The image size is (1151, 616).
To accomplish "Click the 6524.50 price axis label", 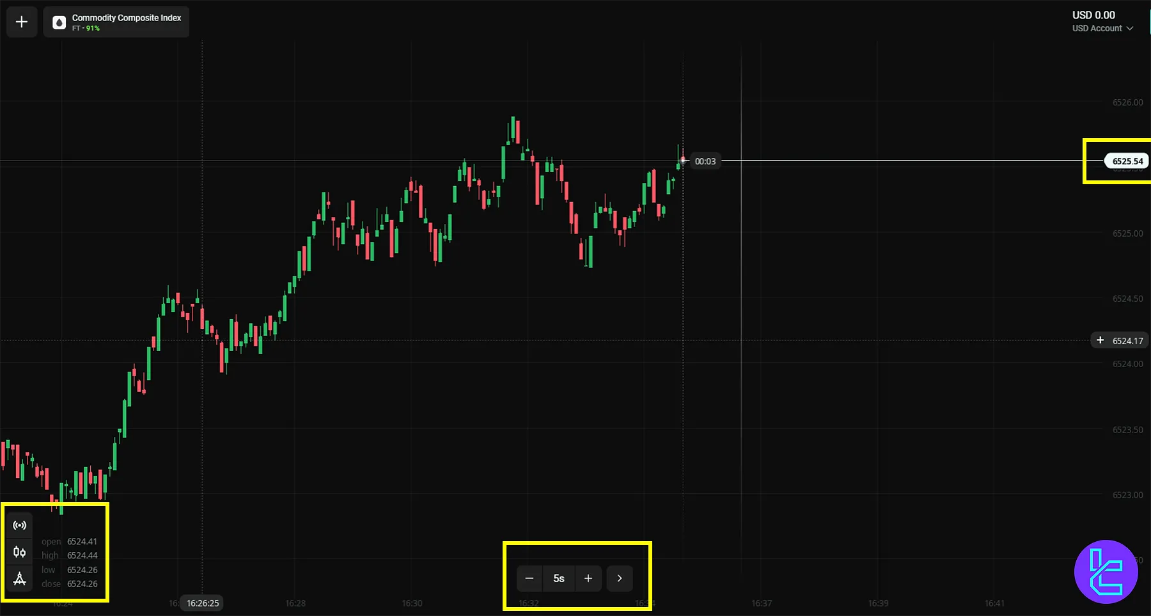I will coord(1127,299).
